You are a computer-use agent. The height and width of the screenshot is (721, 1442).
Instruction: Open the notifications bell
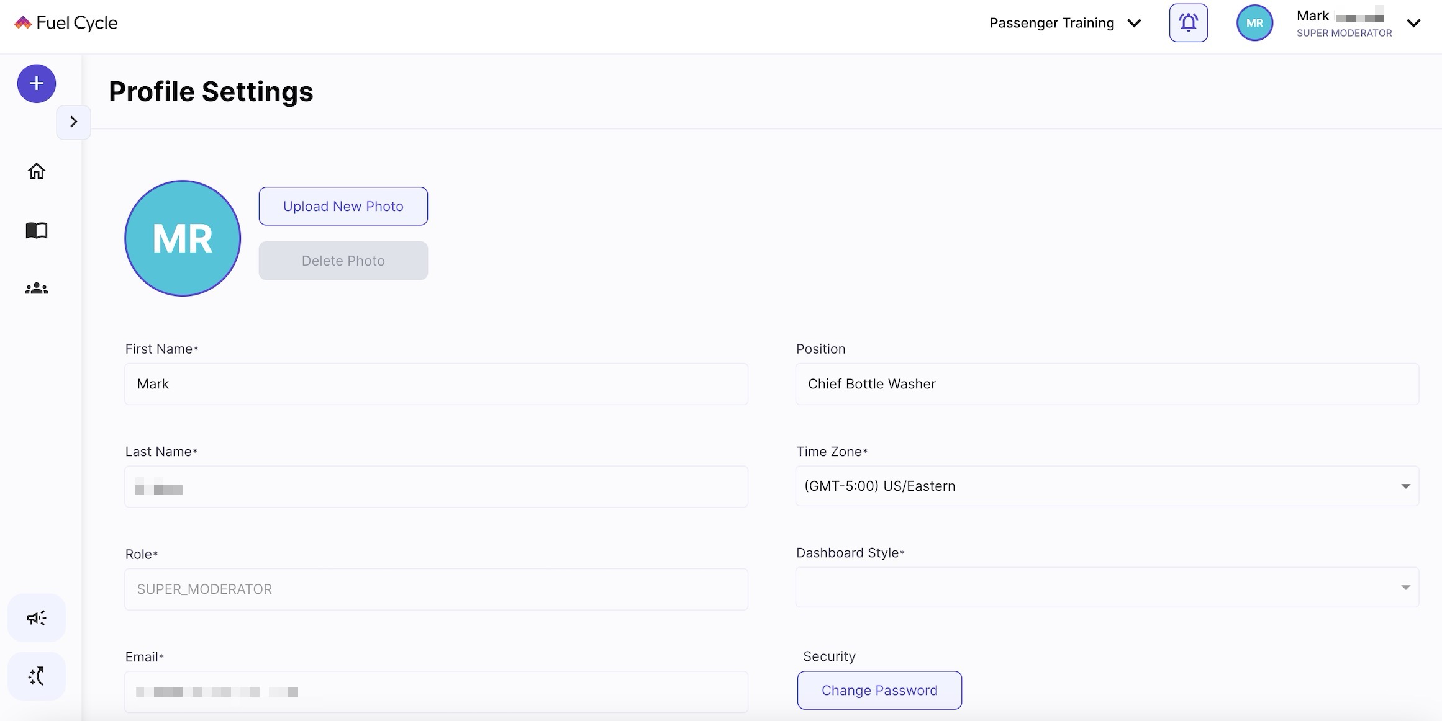1188,23
